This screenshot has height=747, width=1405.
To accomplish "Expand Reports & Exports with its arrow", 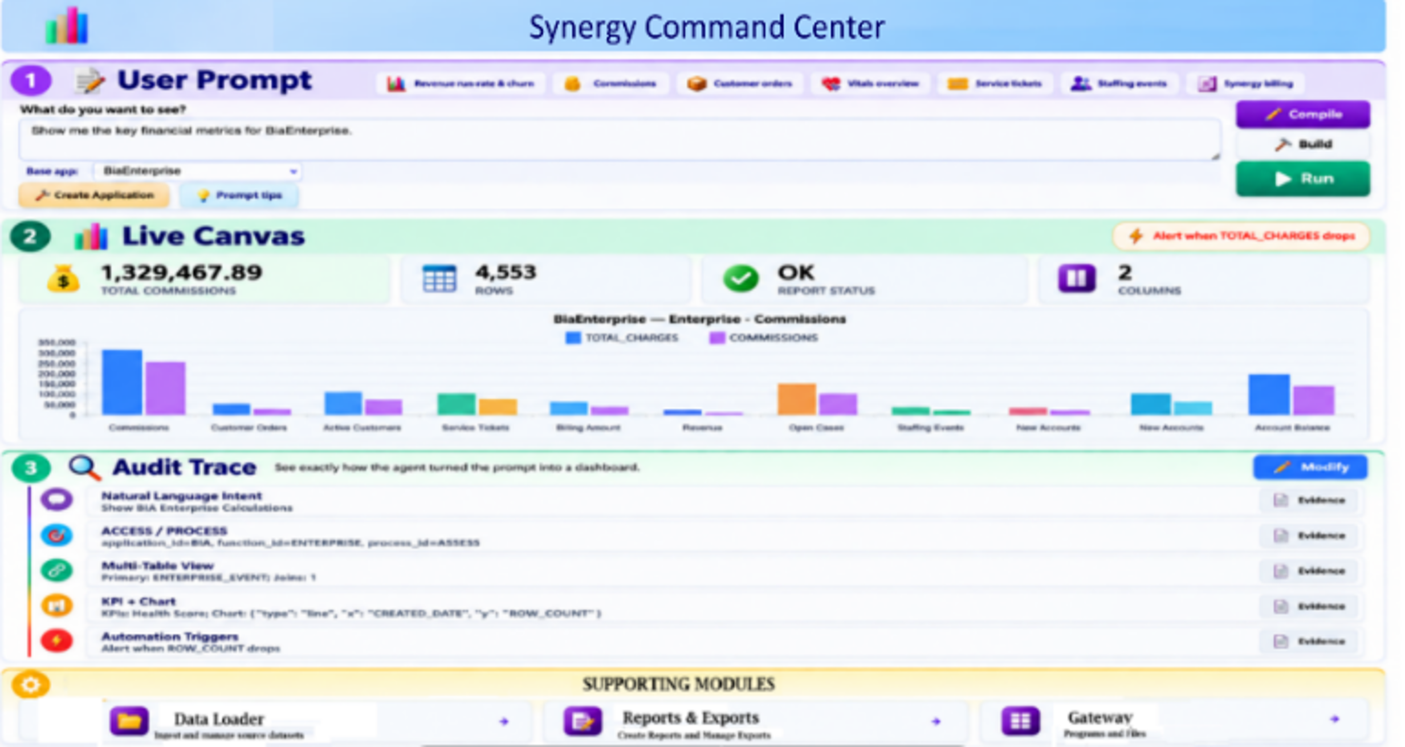I will [x=936, y=721].
